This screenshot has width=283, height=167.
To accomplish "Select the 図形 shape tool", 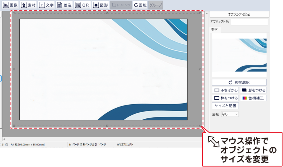I will point(100,5).
